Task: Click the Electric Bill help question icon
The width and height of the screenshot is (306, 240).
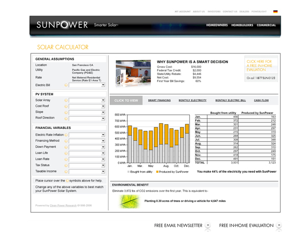Action: pyautogui.click(x=66, y=85)
